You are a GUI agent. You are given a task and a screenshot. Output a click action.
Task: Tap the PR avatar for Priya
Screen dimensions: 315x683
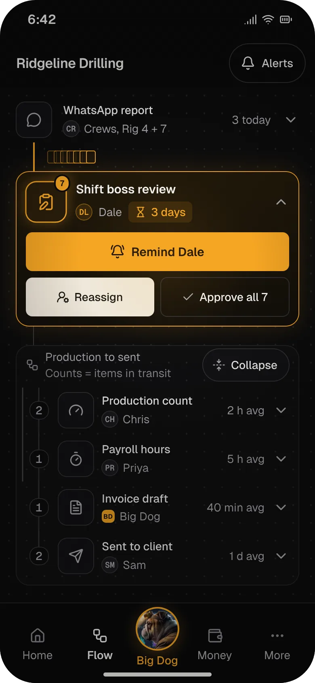point(110,468)
